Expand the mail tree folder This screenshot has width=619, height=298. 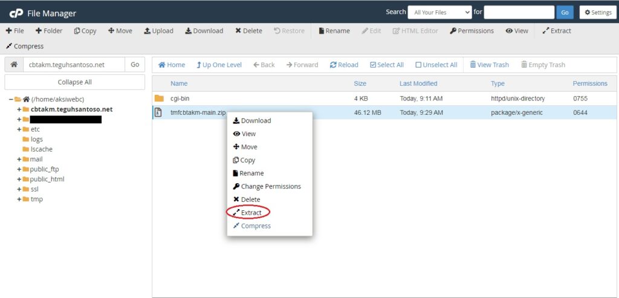19,159
